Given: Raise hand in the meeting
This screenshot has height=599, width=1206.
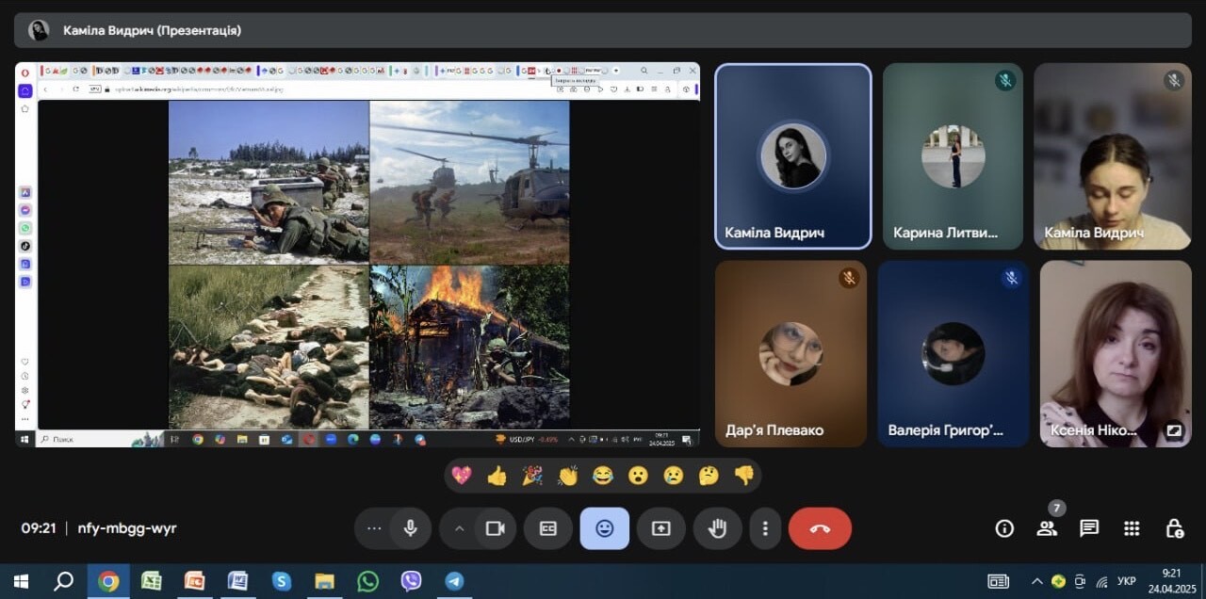Looking at the screenshot, I should pos(718,528).
